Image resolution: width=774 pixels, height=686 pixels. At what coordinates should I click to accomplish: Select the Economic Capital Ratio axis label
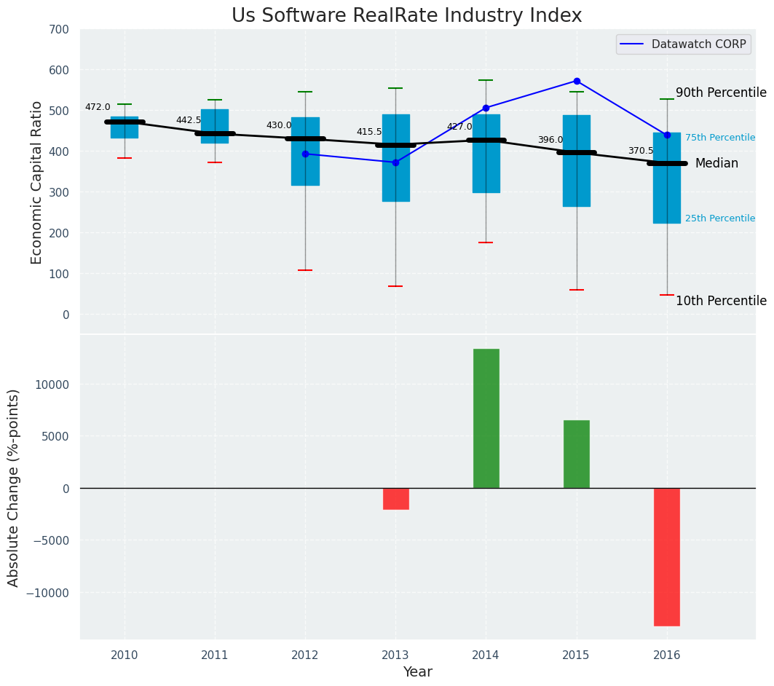[36, 182]
